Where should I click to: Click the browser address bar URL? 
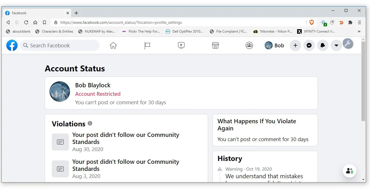(121, 22)
